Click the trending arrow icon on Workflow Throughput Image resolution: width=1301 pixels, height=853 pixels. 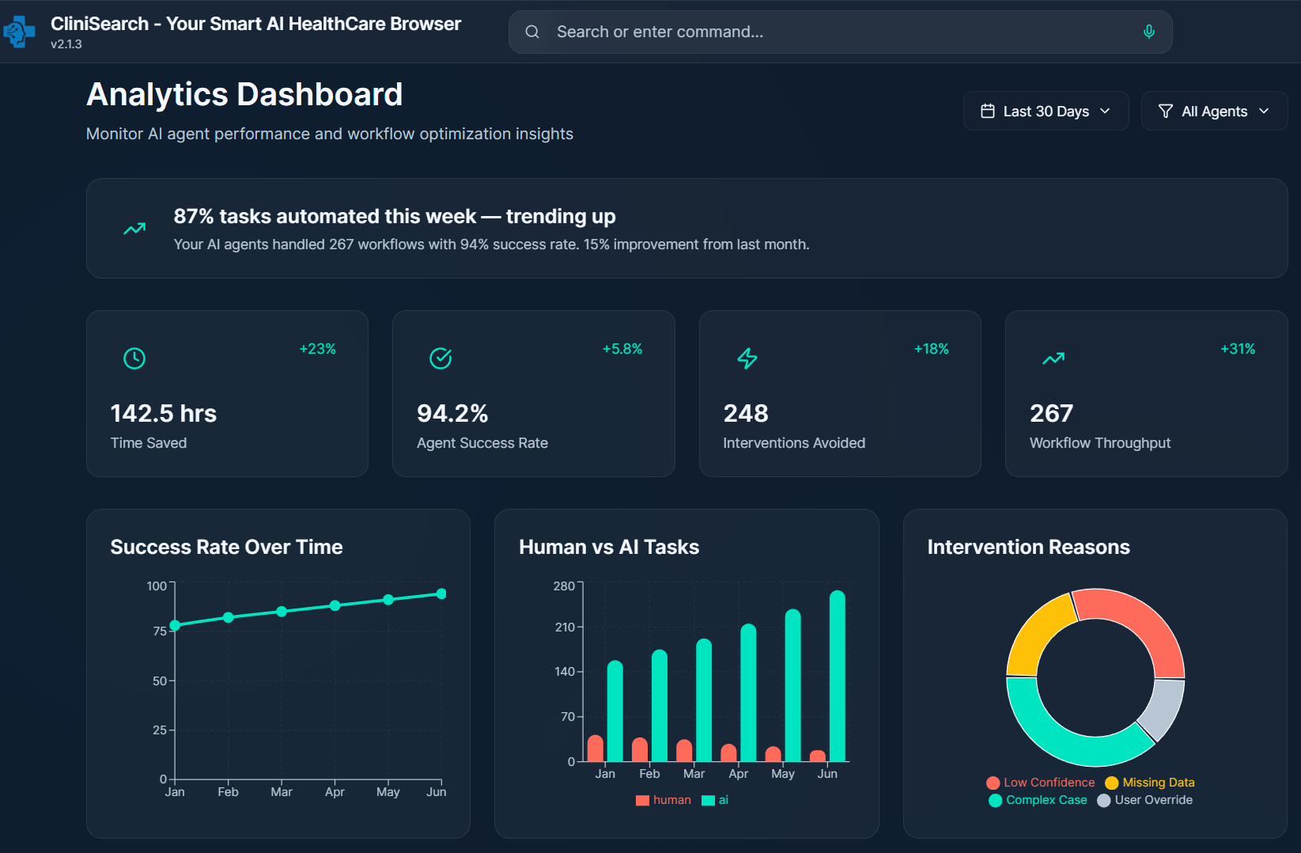coord(1053,358)
